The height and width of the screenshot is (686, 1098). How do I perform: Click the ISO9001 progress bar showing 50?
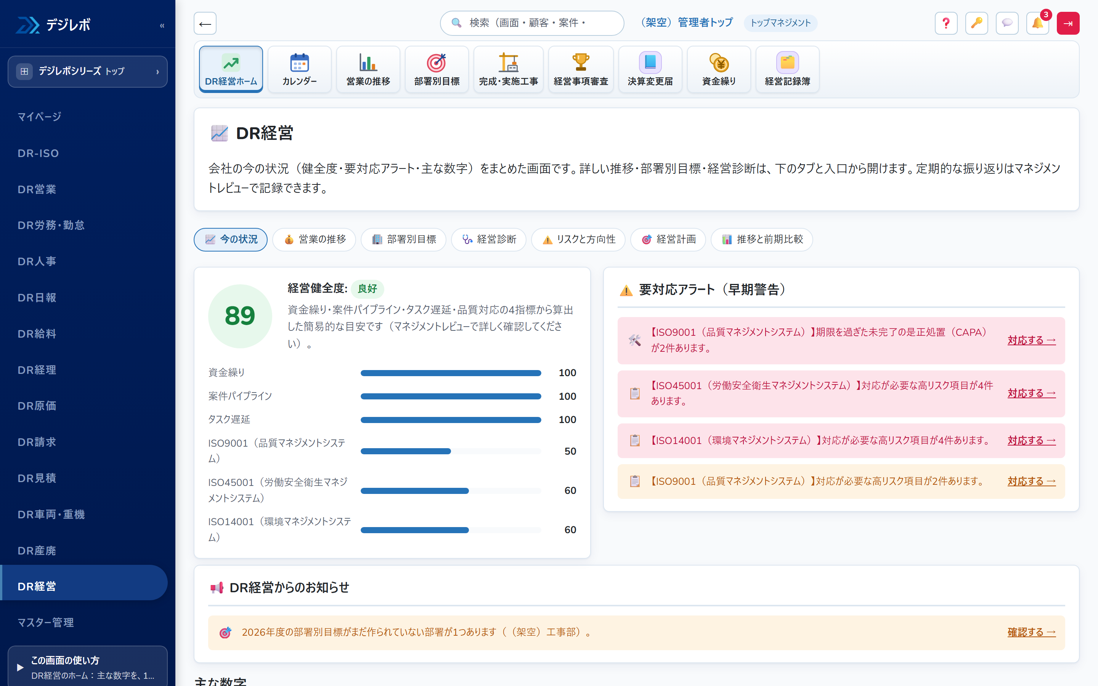(451, 451)
